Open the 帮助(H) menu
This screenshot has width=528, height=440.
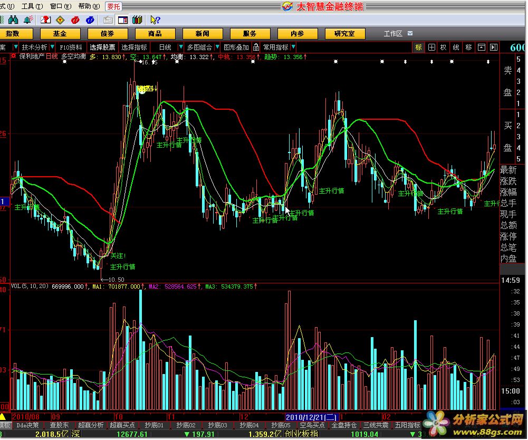coord(89,6)
